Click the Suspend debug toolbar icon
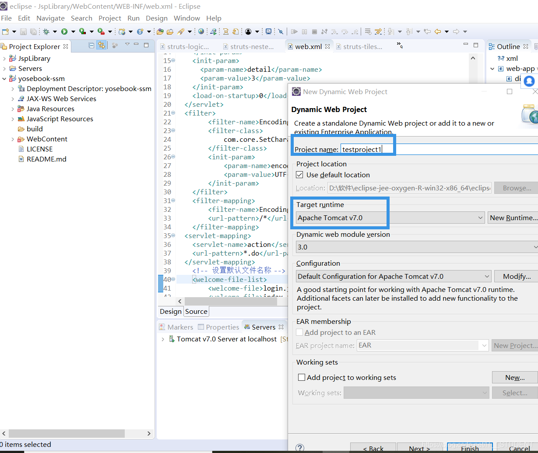Viewport: 538px width, 453px height. 304,32
